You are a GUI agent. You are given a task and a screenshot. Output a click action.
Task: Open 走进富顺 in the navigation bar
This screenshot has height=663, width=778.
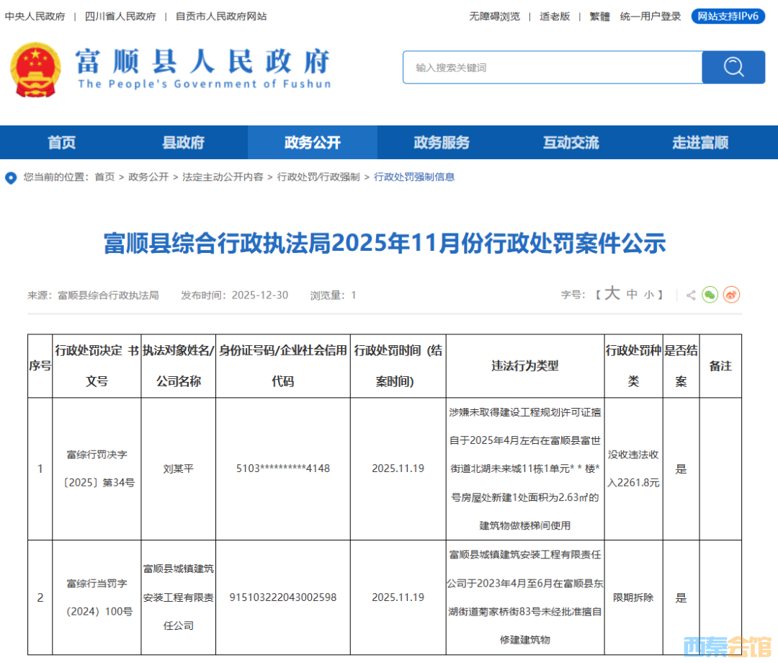699,143
